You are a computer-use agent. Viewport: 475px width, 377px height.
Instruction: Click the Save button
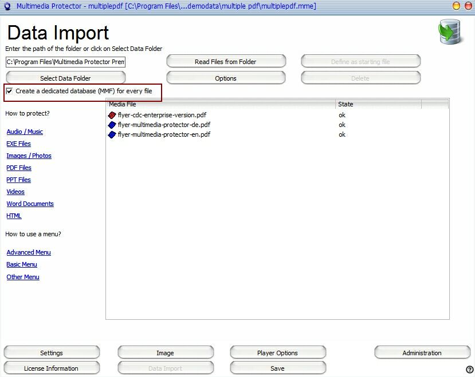click(x=278, y=368)
